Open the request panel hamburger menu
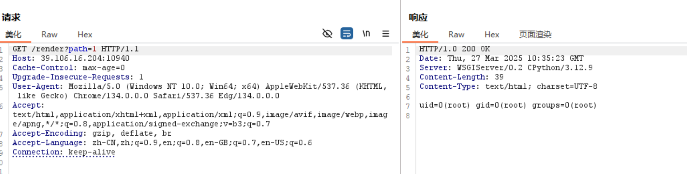The width and height of the screenshot is (687, 174). pyautogui.click(x=386, y=33)
